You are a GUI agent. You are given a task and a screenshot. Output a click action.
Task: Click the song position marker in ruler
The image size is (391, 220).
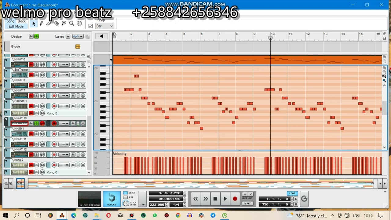[x=270, y=38]
